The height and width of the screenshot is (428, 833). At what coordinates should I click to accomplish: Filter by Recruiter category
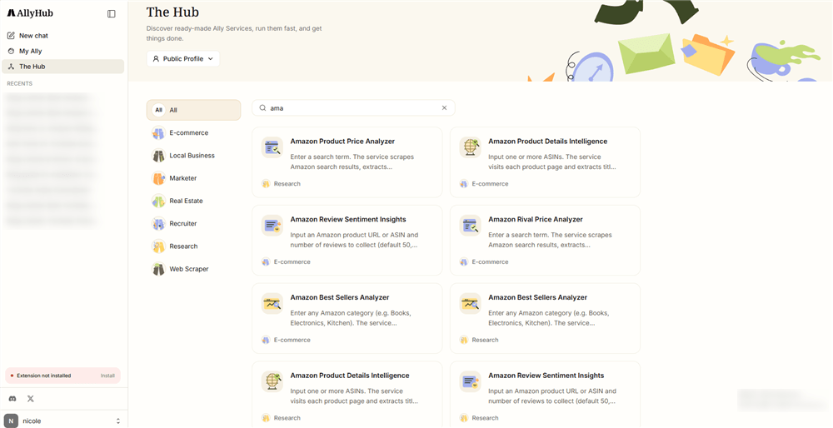click(193, 223)
